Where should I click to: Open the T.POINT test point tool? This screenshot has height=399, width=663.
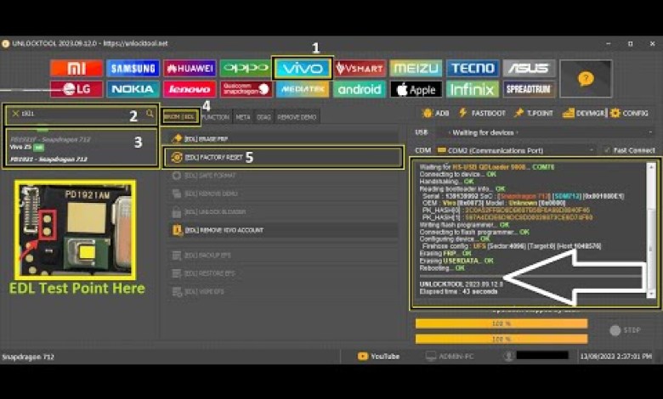534,113
